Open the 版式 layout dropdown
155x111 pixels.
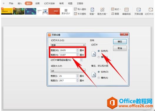point(116,9)
